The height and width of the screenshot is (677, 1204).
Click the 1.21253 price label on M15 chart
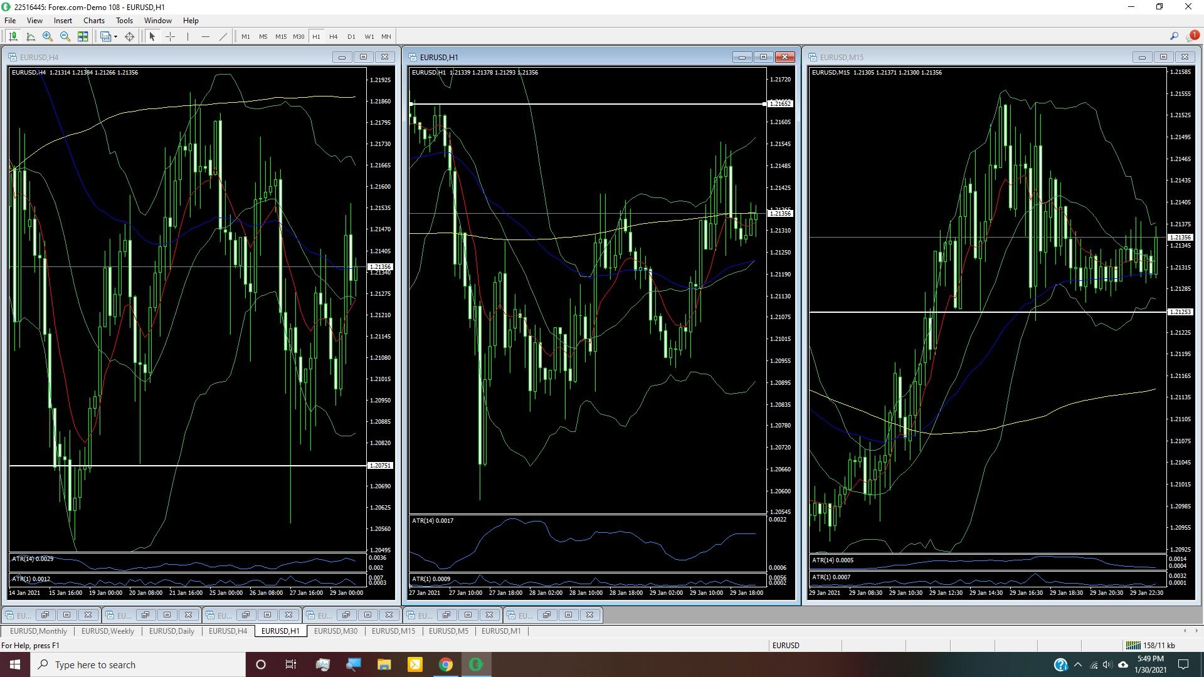point(1180,312)
